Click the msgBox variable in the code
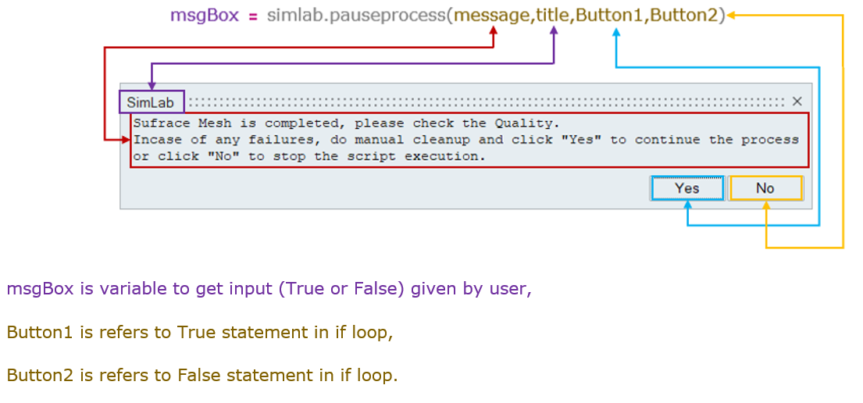Screen dimensions: 863x403 click(x=205, y=15)
